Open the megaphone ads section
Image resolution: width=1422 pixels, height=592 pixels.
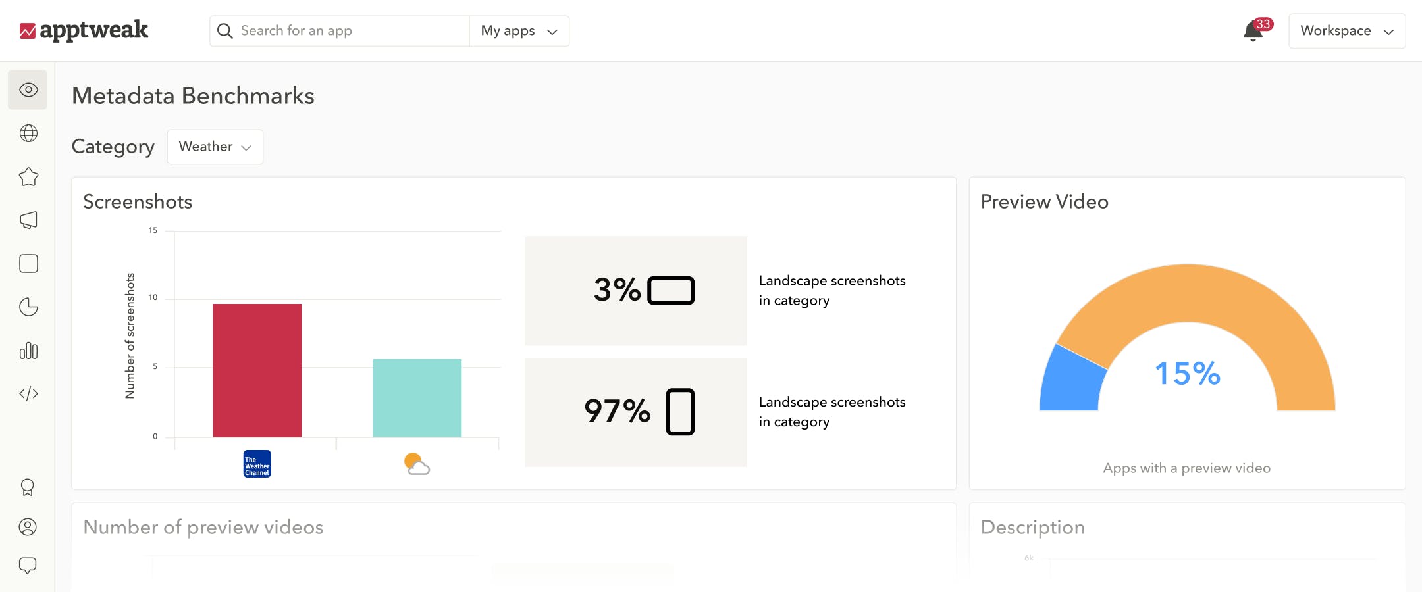coord(28,220)
